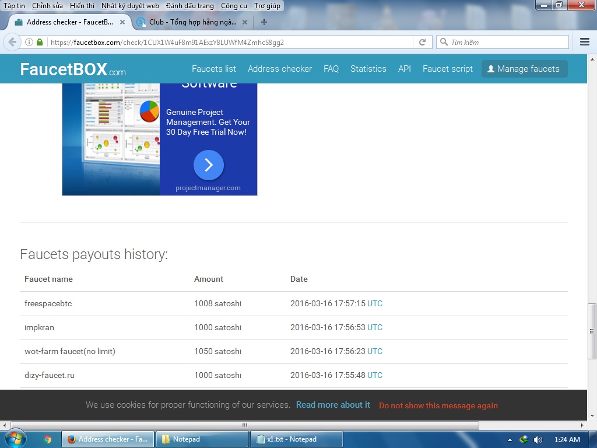Open the FAQ nav link

[x=331, y=69]
